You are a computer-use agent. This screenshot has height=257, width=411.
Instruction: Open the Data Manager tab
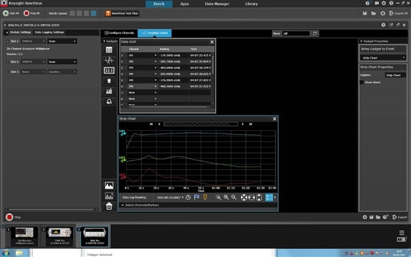(216, 4)
